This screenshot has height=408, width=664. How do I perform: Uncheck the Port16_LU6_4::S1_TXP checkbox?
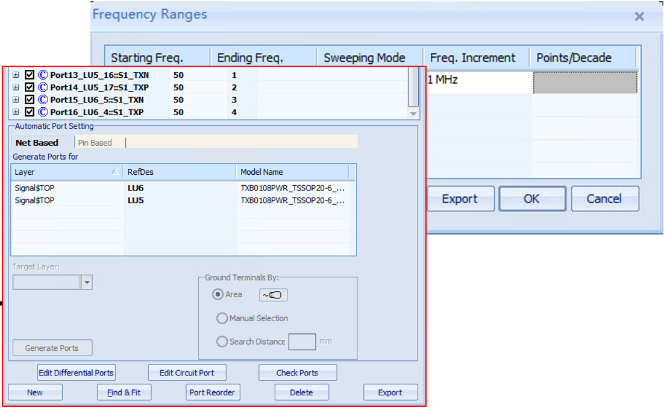(x=29, y=112)
